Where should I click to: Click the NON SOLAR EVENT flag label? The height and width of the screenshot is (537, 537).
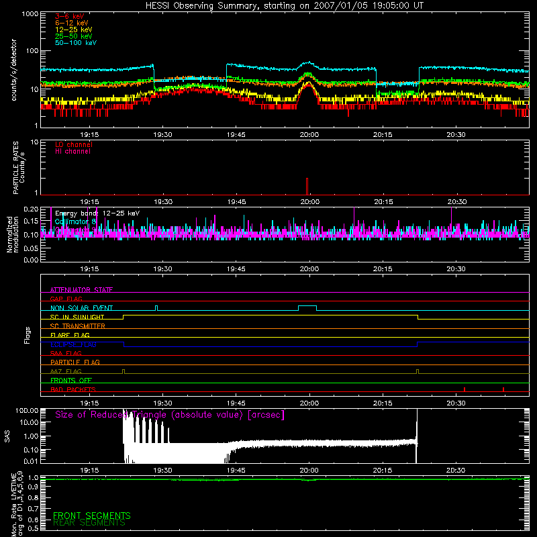pos(81,308)
